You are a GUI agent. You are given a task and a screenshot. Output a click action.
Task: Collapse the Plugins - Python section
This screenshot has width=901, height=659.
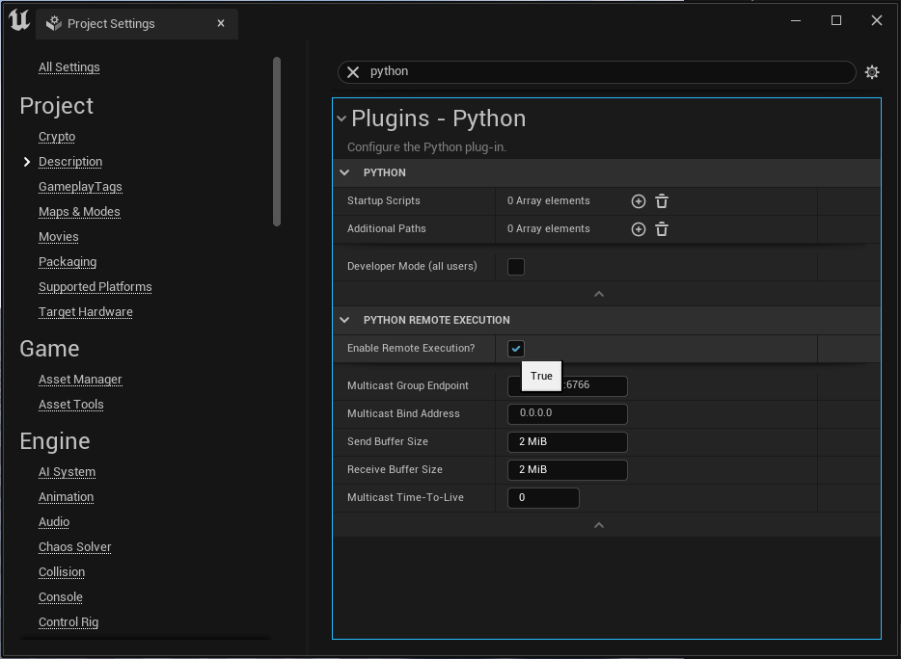coord(341,119)
